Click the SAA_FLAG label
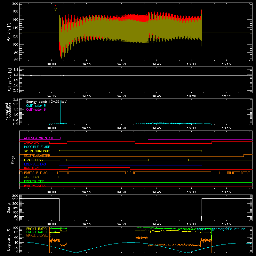 pos(31,168)
